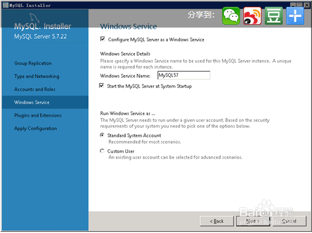Select Windows Service step in sidebar
This screenshot has height=233, width=312.
[x=45, y=102]
